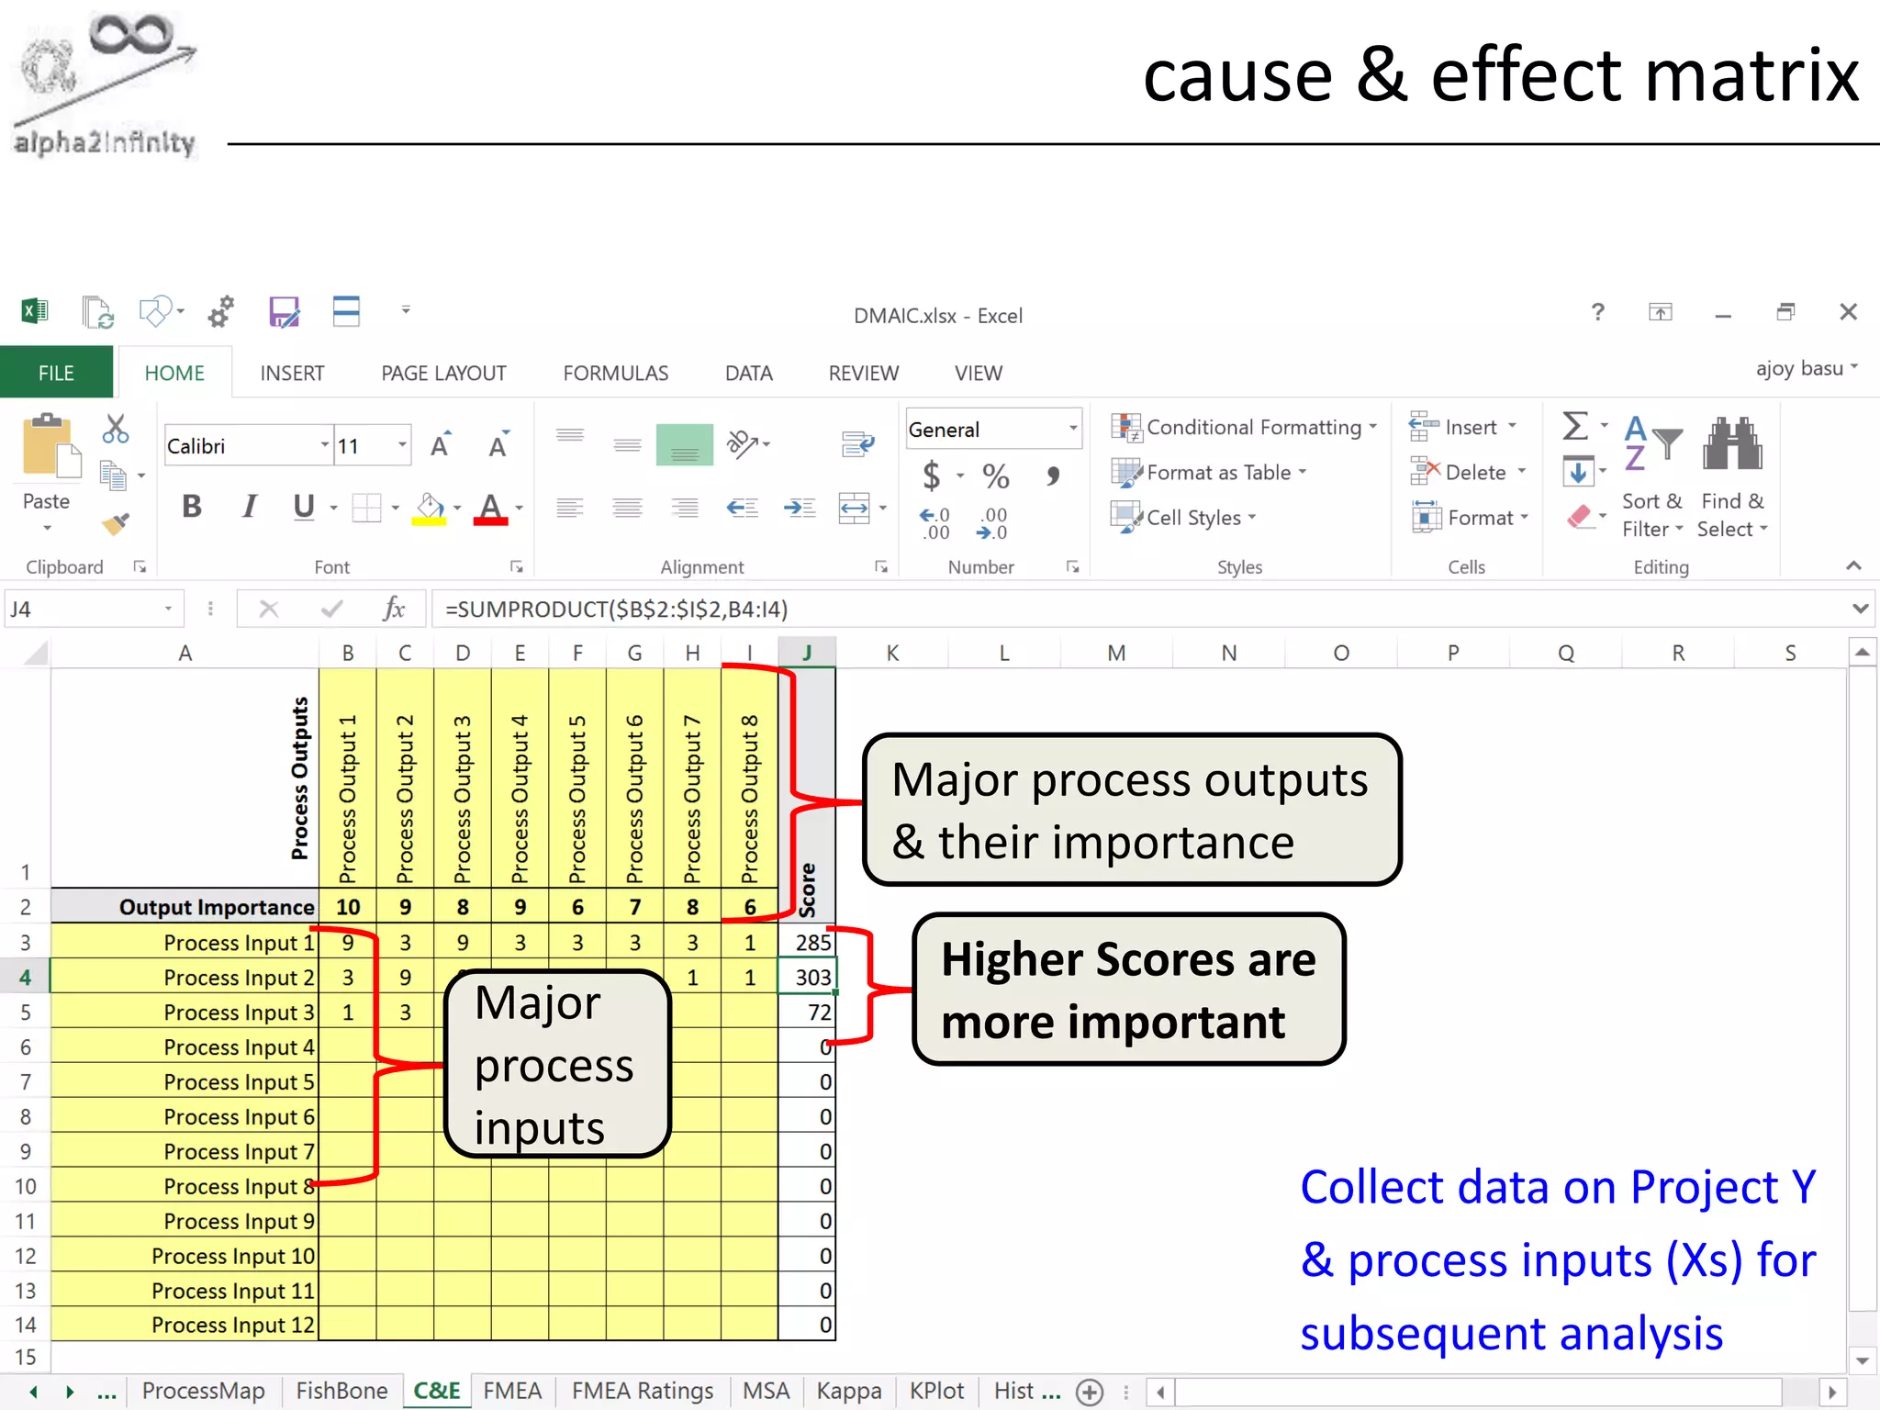
Task: Open Conditional Formatting dropdown
Action: [x=1245, y=427]
